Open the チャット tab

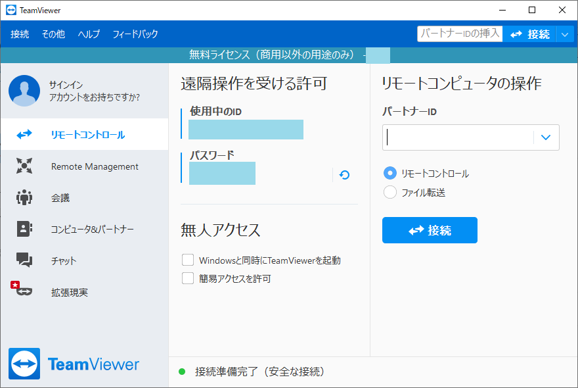(85, 260)
